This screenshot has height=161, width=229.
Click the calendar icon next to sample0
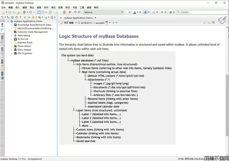coord(107,23)
